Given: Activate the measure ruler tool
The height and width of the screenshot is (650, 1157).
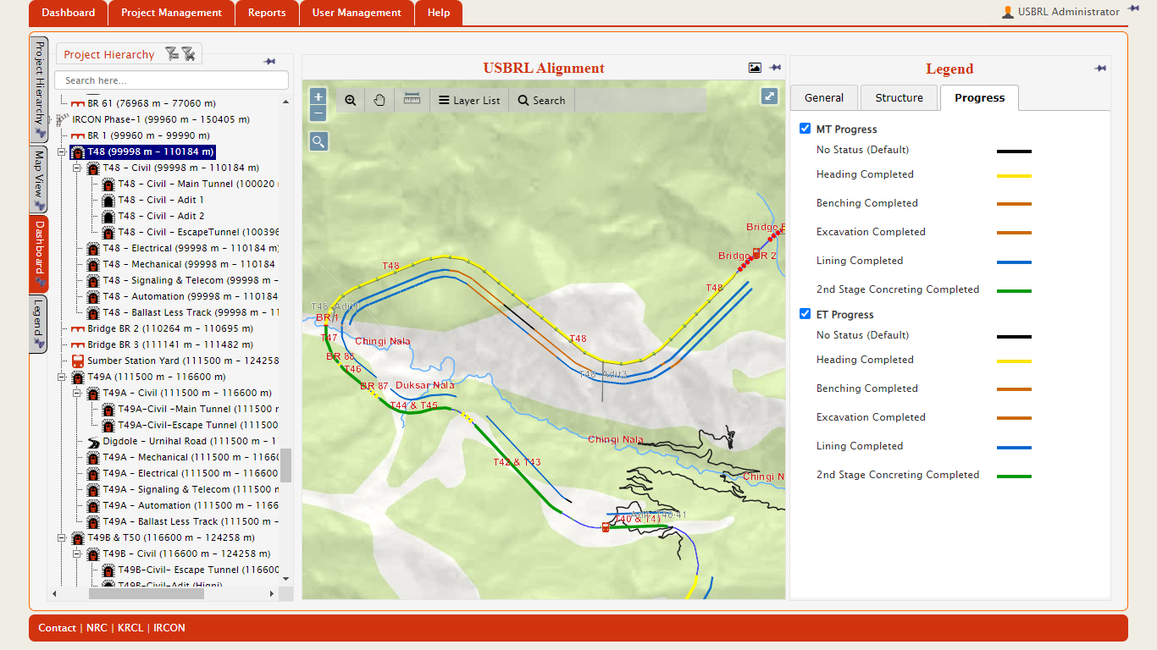Looking at the screenshot, I should pos(412,99).
